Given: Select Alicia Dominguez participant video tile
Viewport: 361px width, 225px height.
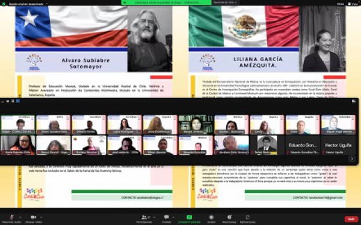Looking at the screenshot, I should coord(160,125).
